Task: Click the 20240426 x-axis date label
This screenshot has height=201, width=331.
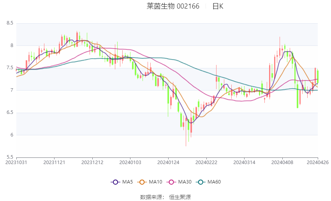Action: tap(318, 163)
